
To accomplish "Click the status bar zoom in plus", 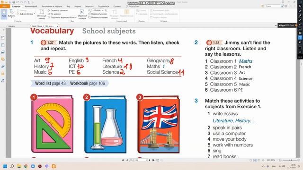I will pyautogui.click(x=299, y=160).
